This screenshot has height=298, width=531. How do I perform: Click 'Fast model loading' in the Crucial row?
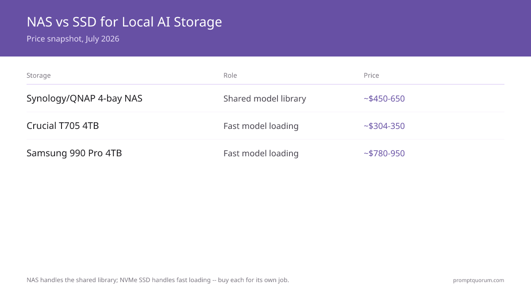(261, 126)
